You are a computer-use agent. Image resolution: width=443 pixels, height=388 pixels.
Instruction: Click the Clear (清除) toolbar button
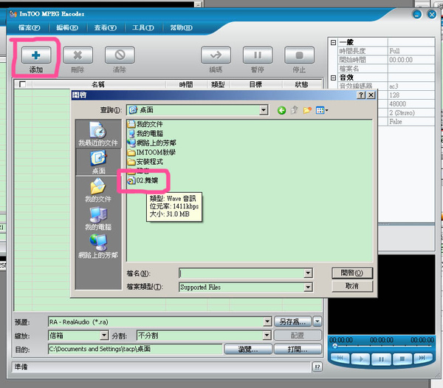pyautogui.click(x=120, y=55)
